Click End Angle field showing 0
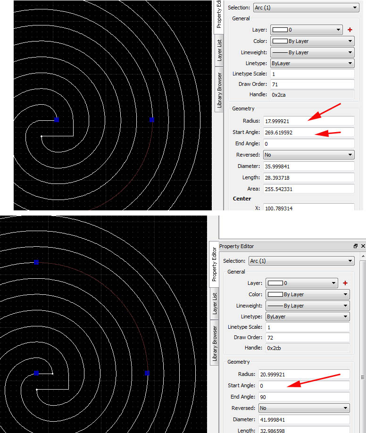Image resolution: width=366 pixels, height=433 pixels. [x=308, y=143]
